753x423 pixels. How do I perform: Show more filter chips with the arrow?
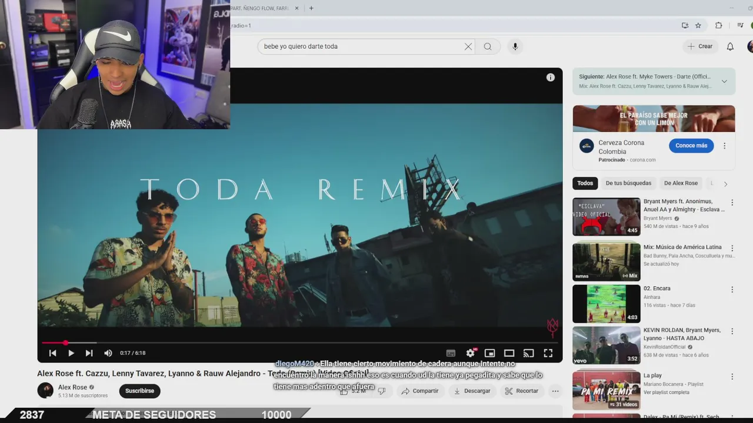point(725,184)
